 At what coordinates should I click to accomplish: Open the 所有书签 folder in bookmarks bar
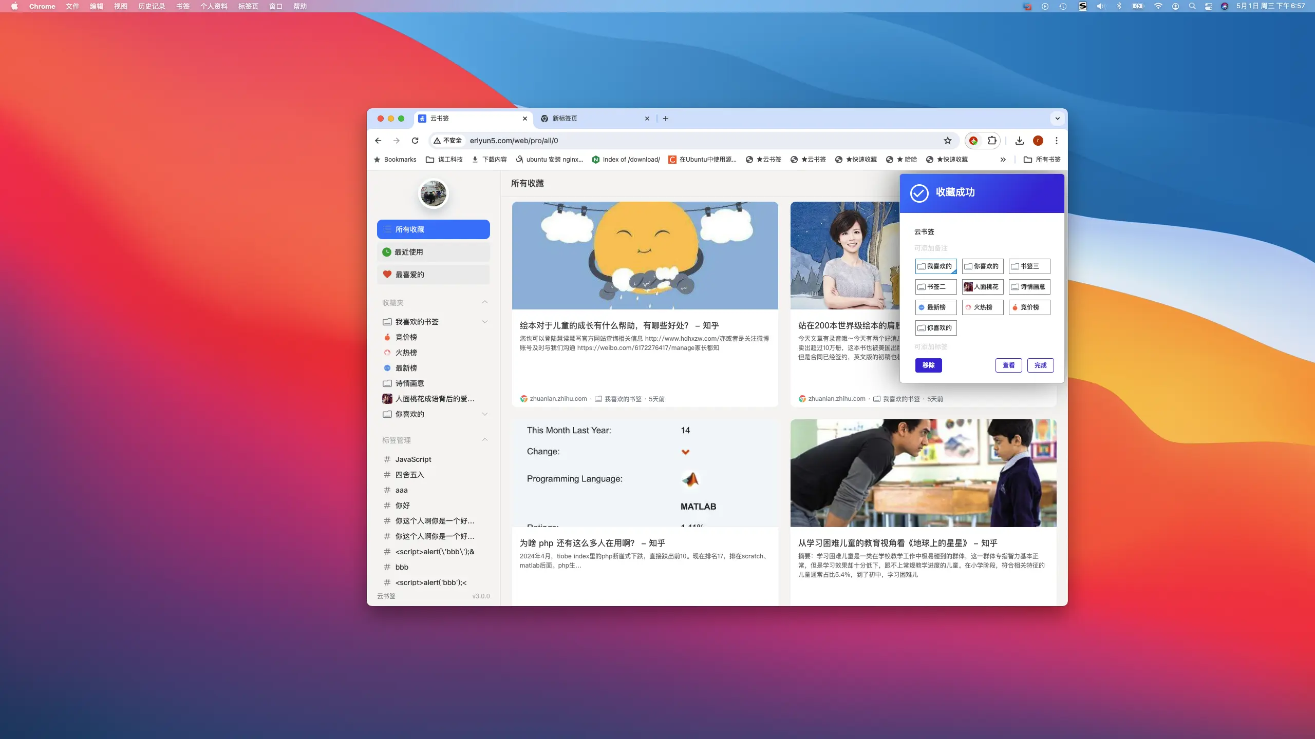tap(1042, 160)
